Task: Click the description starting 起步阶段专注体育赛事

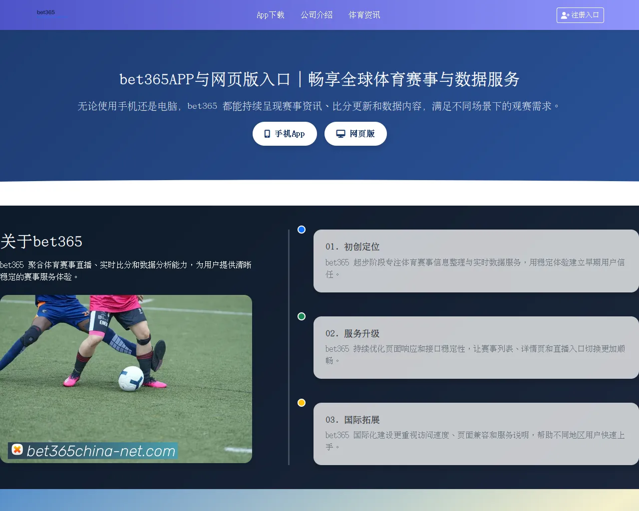Action: [x=475, y=268]
